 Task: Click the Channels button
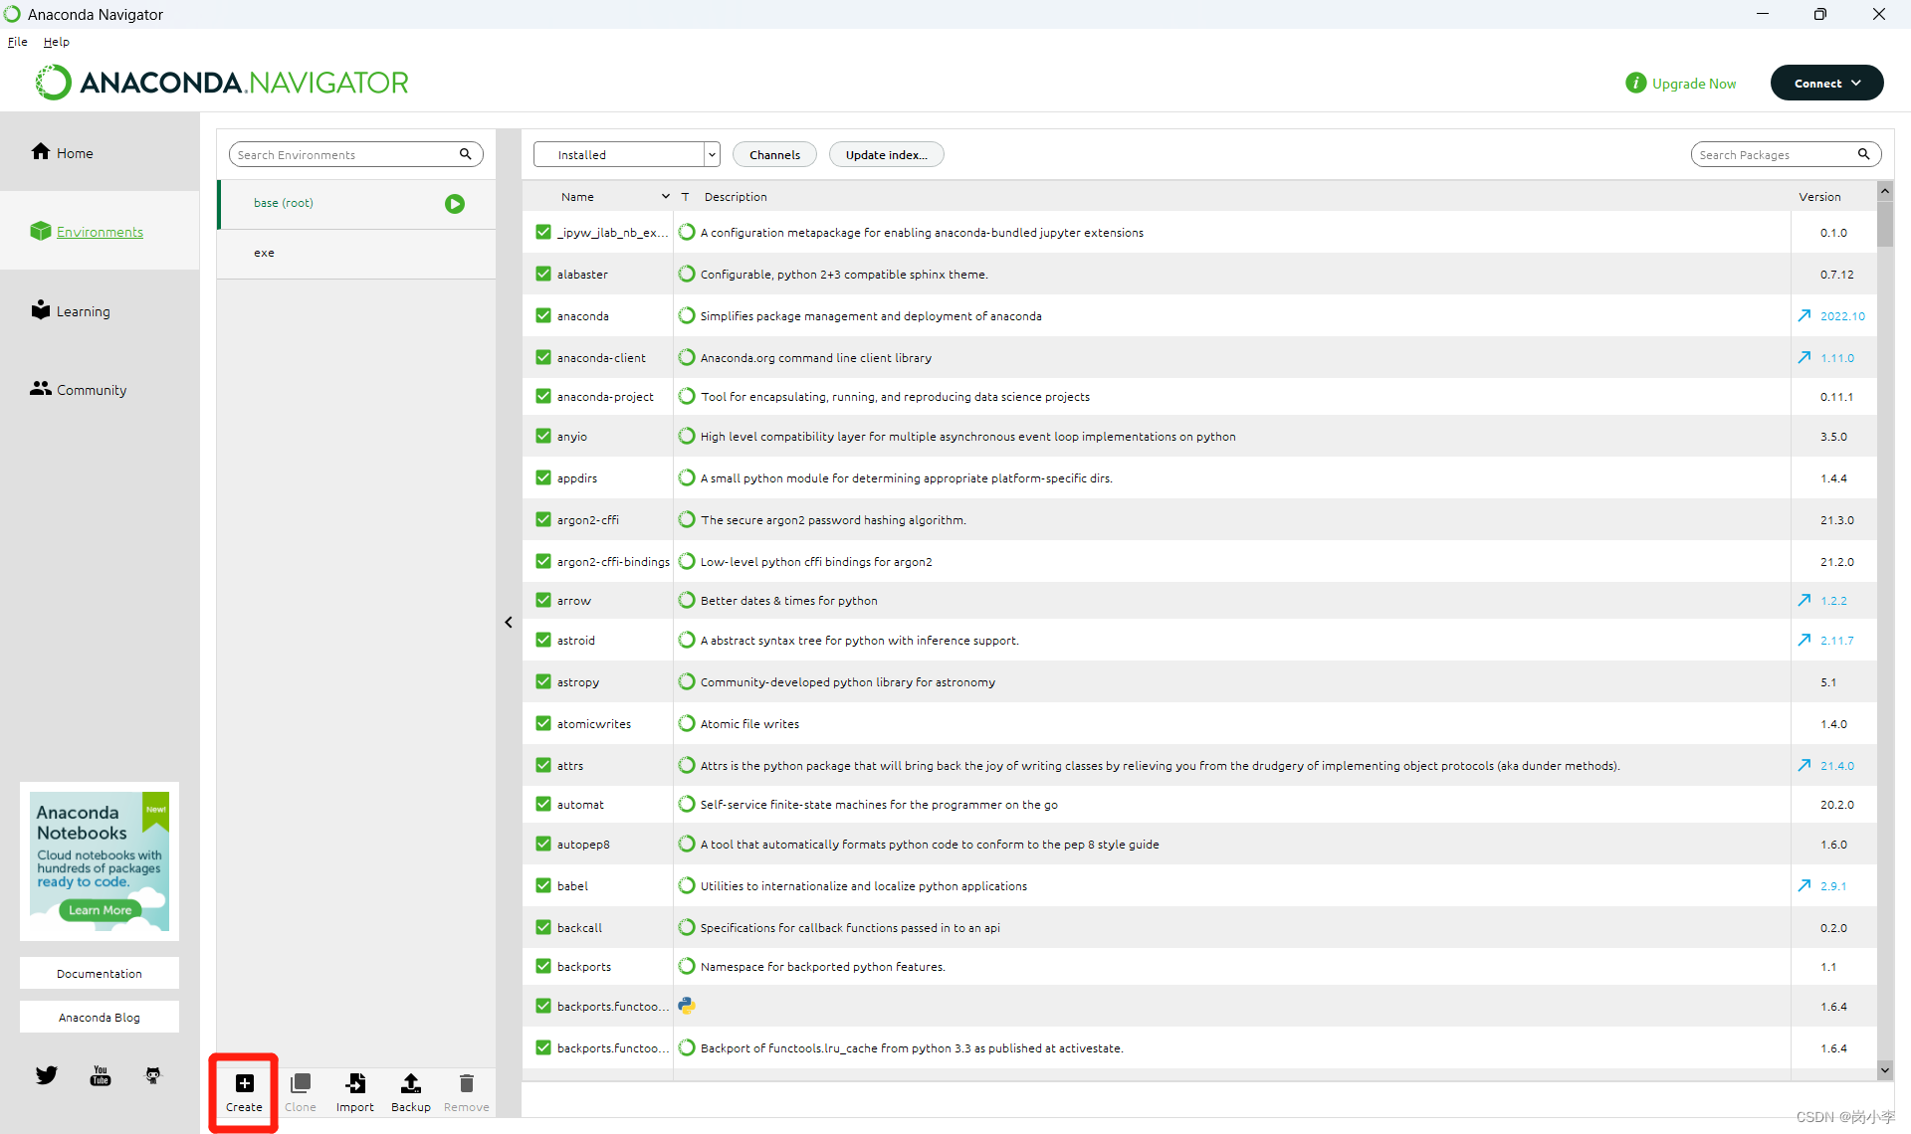click(774, 155)
